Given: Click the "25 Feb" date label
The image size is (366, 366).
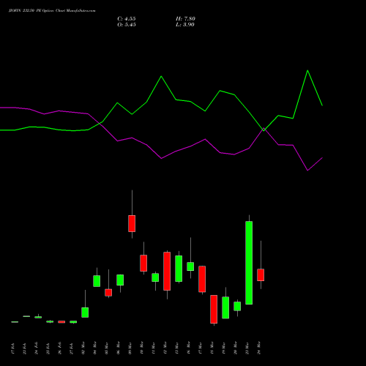Looking at the screenshot, I should click(x=48, y=348).
